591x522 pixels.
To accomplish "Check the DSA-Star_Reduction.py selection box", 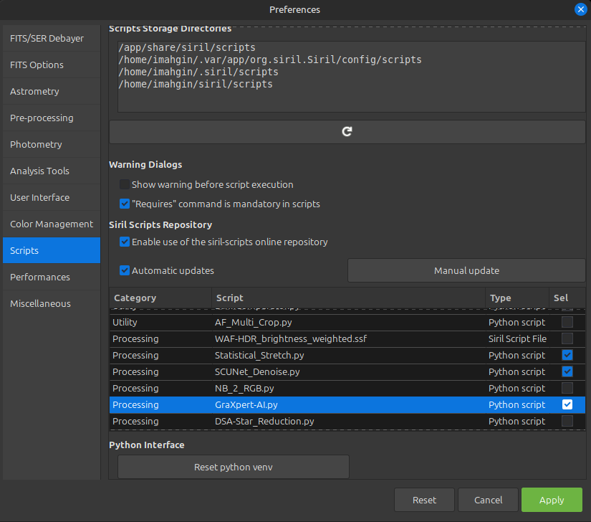I will click(x=567, y=421).
